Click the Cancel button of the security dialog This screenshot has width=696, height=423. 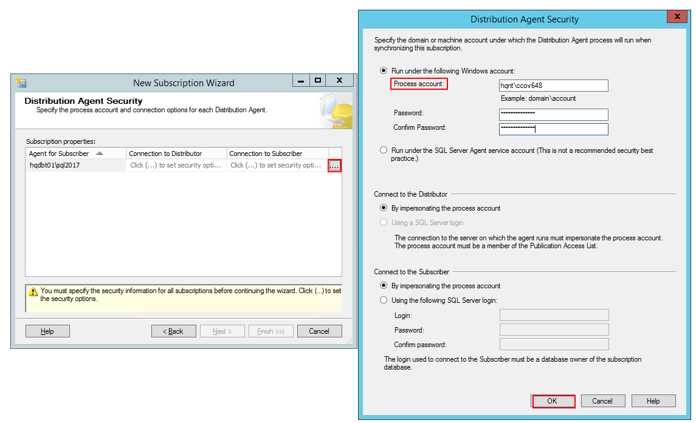point(602,401)
